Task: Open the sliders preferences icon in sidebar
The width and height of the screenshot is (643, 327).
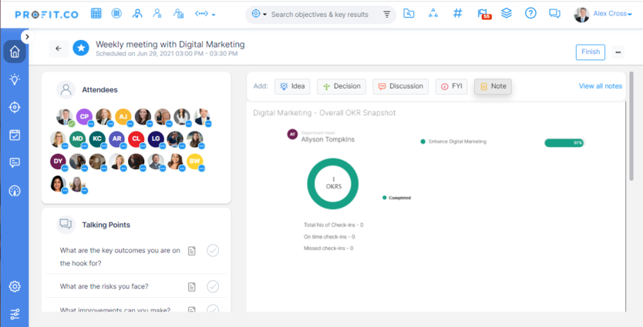Action: click(x=15, y=314)
